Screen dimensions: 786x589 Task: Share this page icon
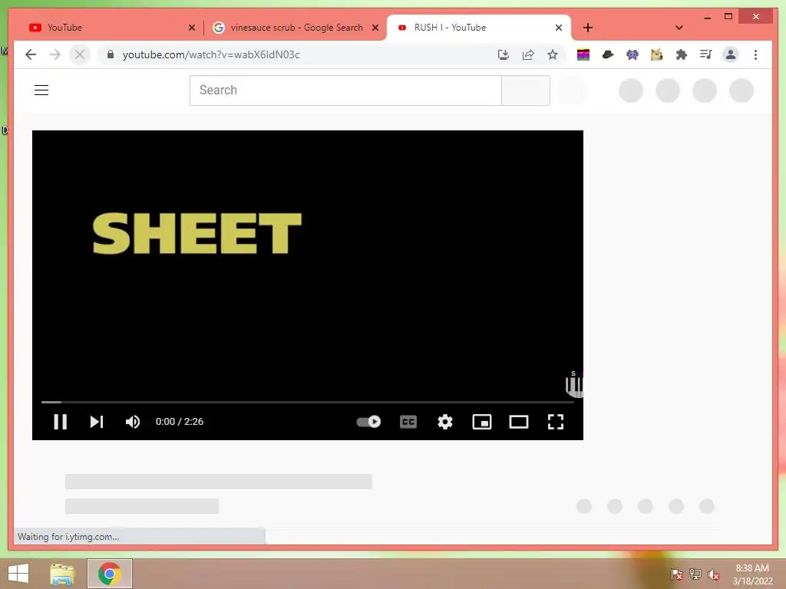(528, 54)
